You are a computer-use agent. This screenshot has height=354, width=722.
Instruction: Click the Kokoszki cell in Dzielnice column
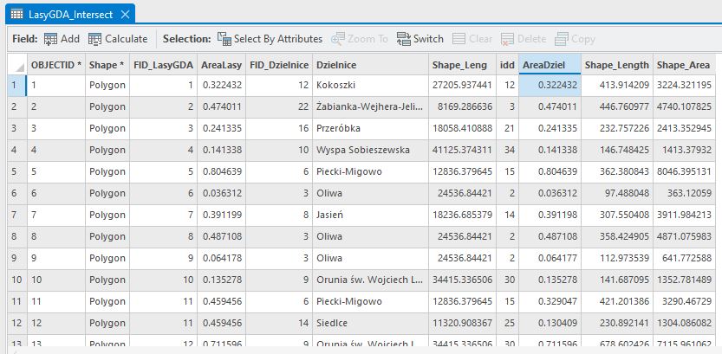pos(369,85)
